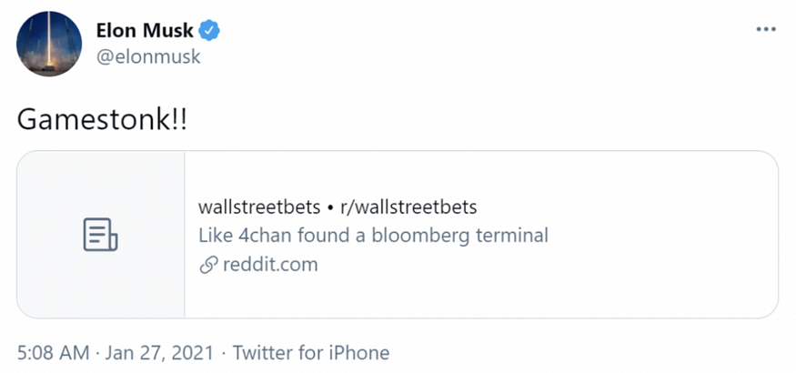This screenshot has height=373, width=796.
Task: Click the 'r/wallstreetbets' text in card title
Action: [408, 207]
